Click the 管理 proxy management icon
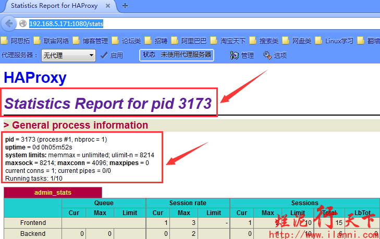Image resolution: width=380 pixels, height=239 pixels. 235,55
